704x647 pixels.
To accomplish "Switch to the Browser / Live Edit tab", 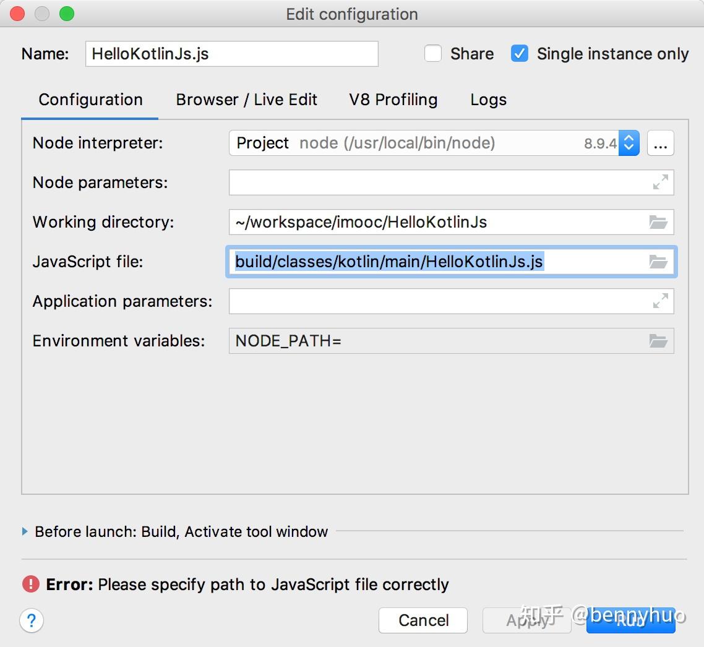I will click(246, 100).
